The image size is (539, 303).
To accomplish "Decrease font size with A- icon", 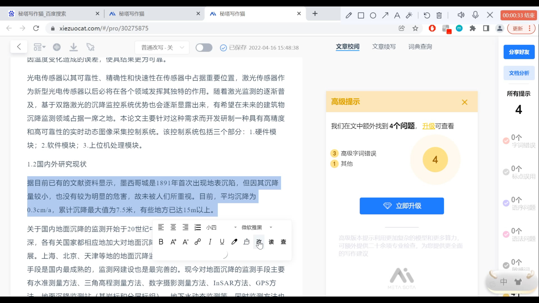I will tap(186, 242).
